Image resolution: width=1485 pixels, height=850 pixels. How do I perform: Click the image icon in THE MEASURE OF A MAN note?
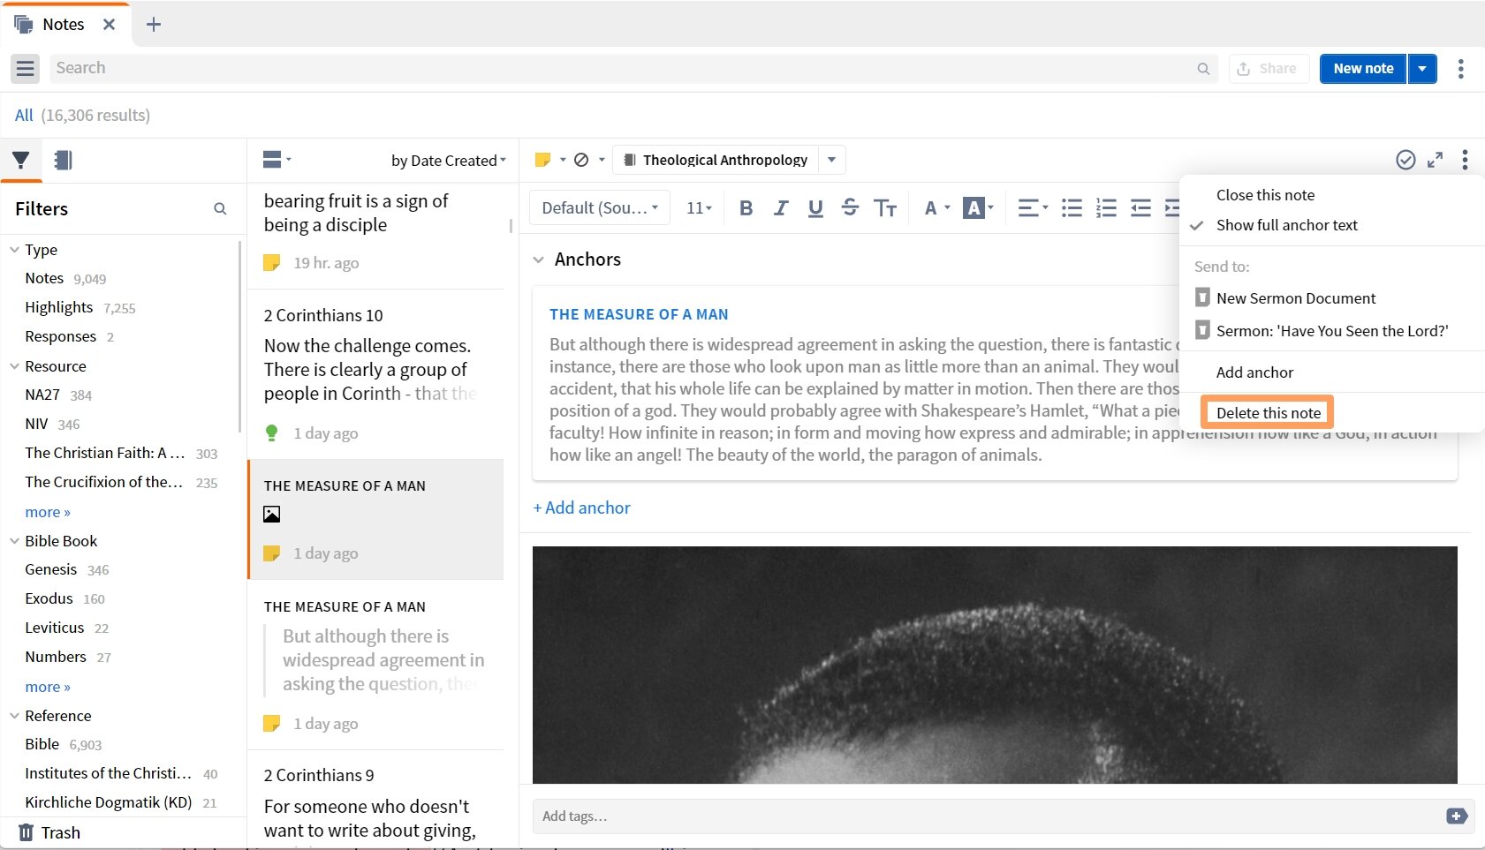pyautogui.click(x=272, y=515)
